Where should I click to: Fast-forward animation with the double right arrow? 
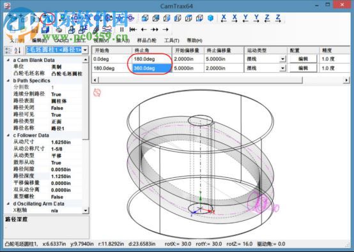click(x=155, y=29)
